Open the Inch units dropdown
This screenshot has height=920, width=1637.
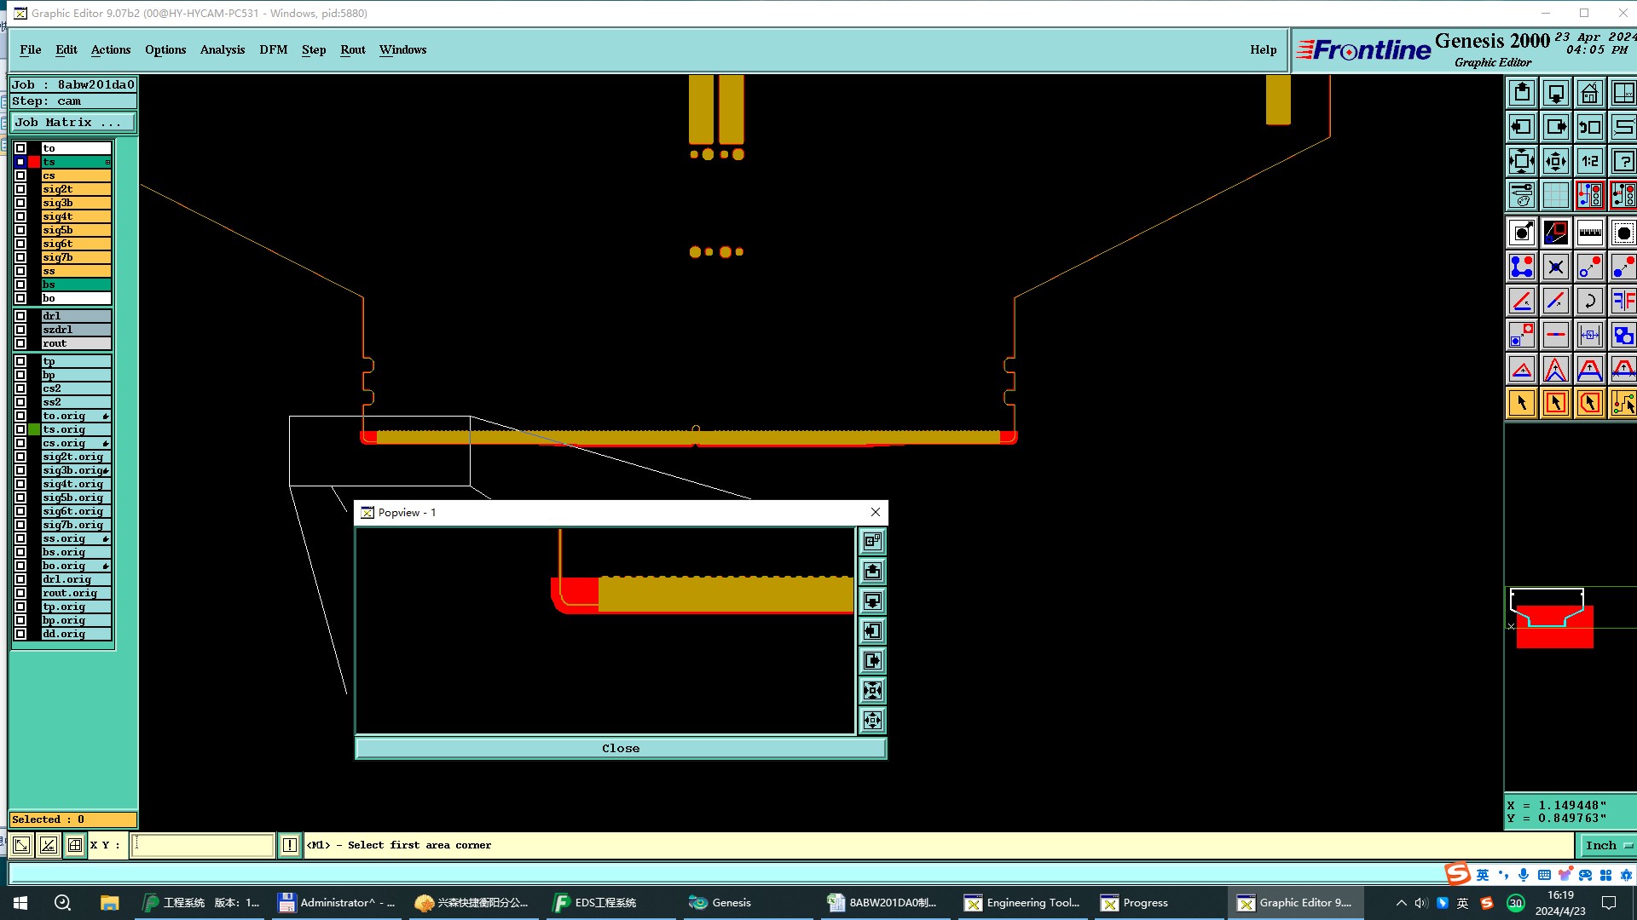tap(1608, 845)
